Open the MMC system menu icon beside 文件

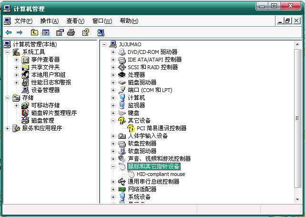(x=8, y=21)
